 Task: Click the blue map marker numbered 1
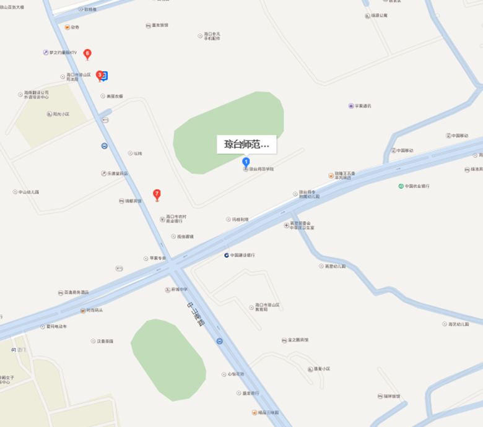tap(246, 162)
